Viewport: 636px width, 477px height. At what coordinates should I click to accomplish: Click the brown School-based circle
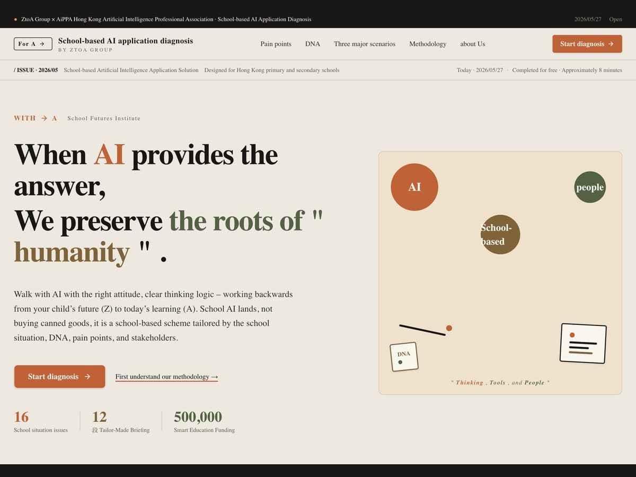pos(500,234)
